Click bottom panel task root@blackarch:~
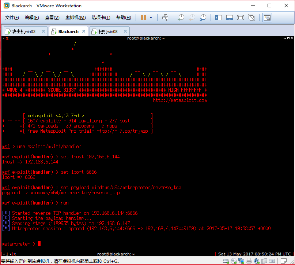This screenshot has height=265, width=295. 116,254
